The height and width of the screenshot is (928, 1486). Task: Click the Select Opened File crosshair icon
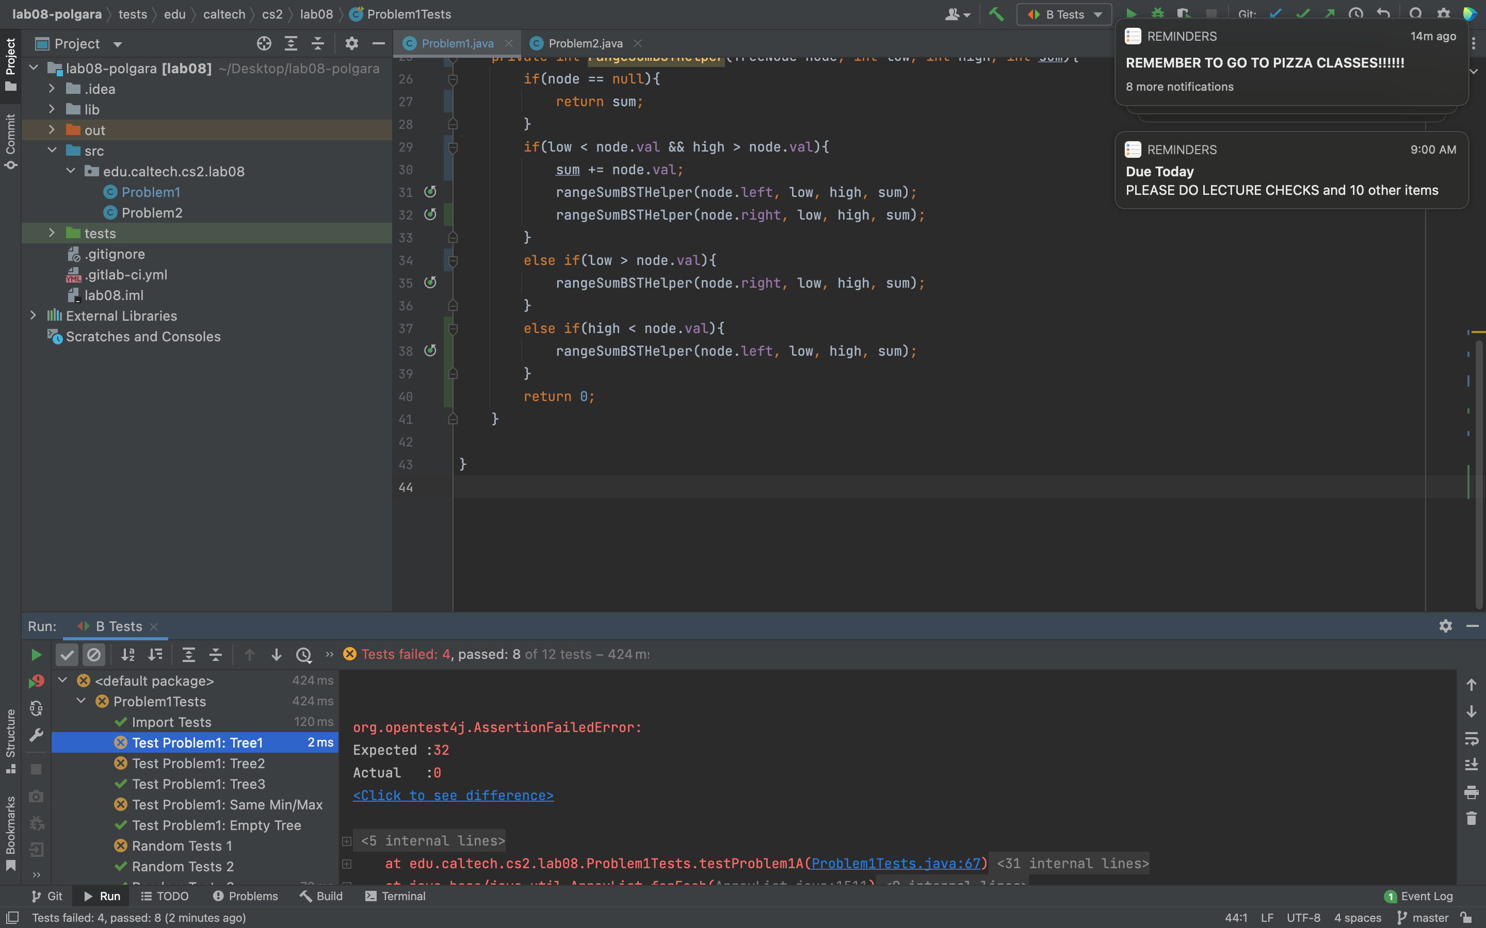click(x=264, y=44)
